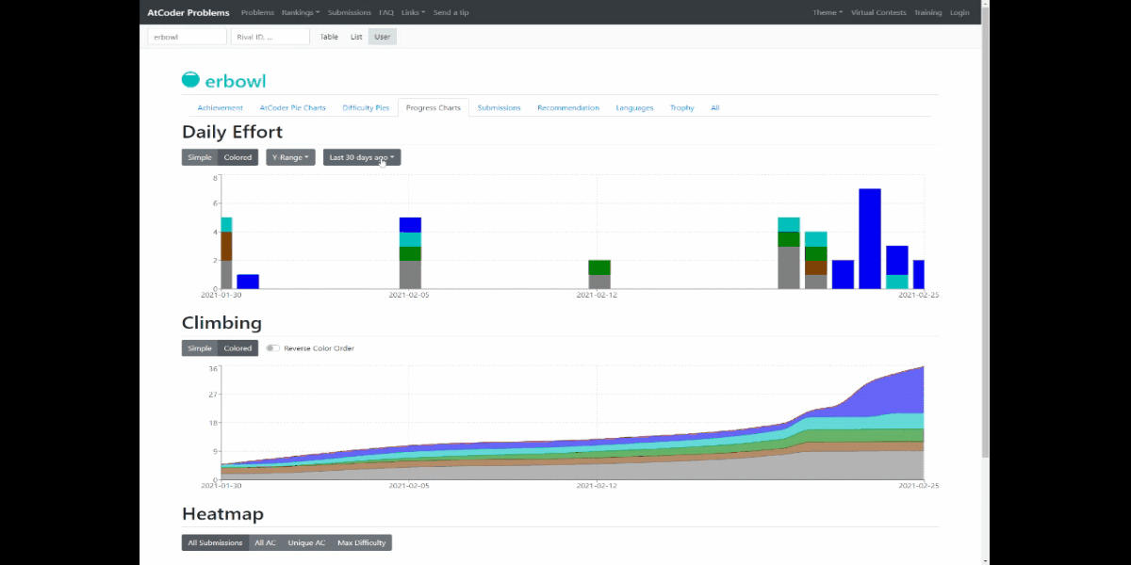Open the Languages tab
The height and width of the screenshot is (565, 1131).
(634, 108)
